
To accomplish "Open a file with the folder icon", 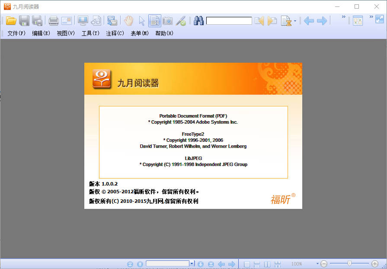I will [x=11, y=21].
